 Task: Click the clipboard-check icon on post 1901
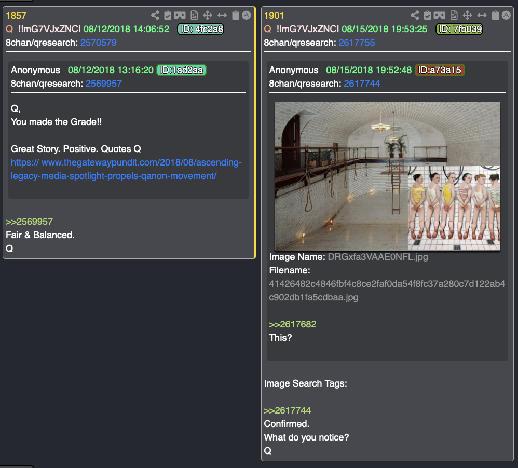pos(428,15)
